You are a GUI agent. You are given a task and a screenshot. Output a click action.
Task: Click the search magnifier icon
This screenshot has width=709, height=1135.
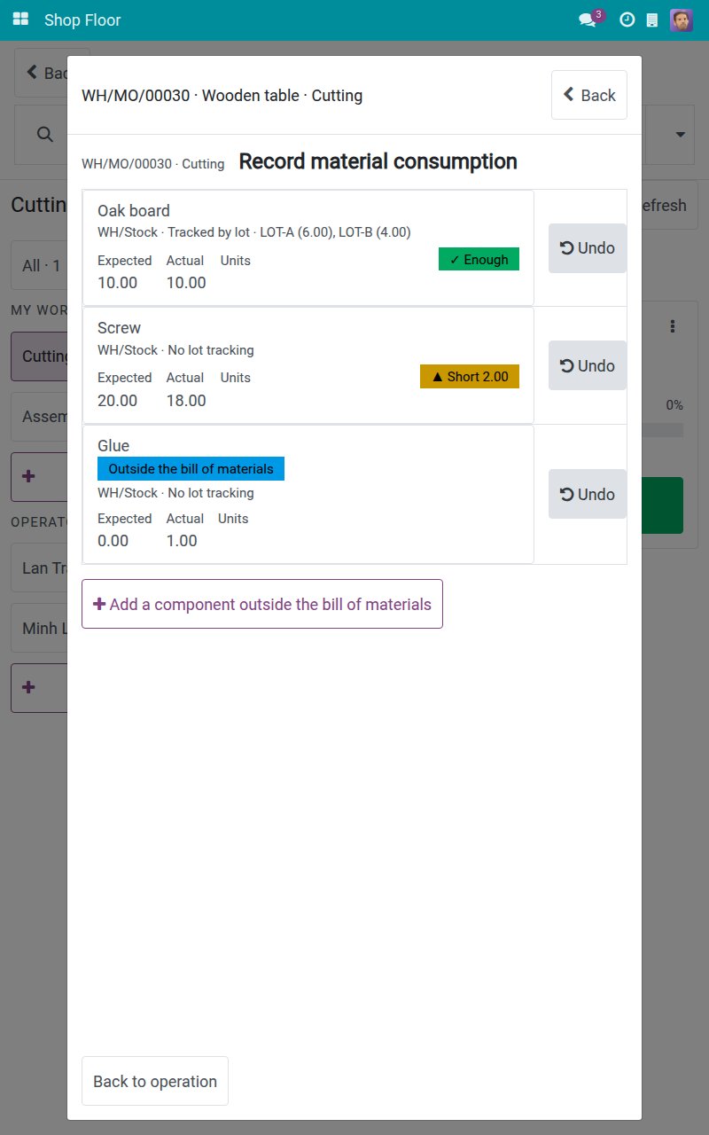coord(44,134)
